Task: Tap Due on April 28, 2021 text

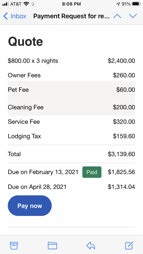Action: click(x=37, y=187)
